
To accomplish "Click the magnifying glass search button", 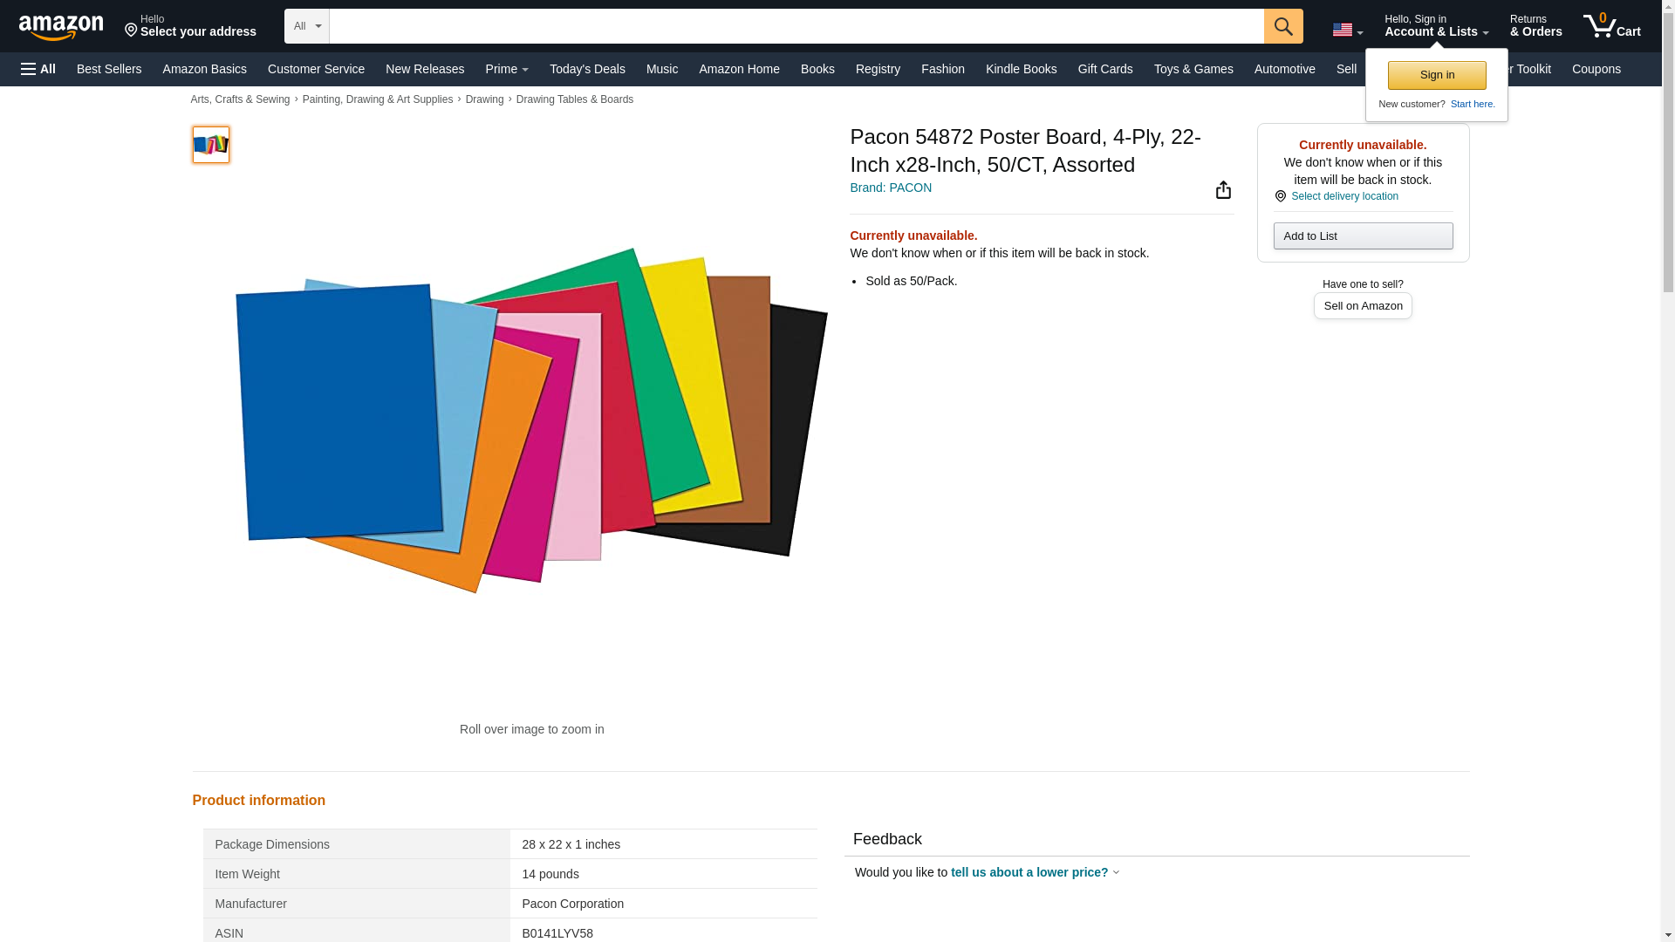I will (1282, 26).
